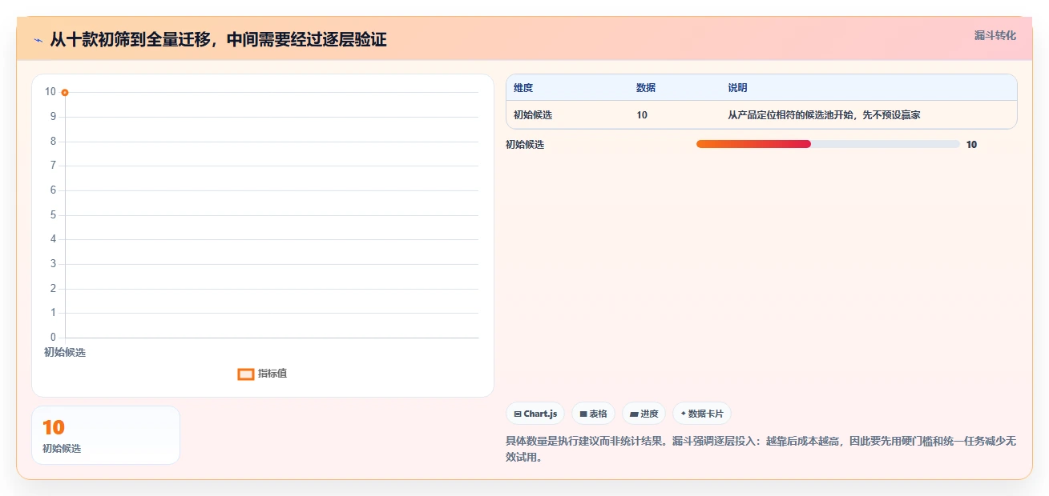Click the footnote paragraph starting 具体数量是执行建议
The image size is (1049, 496).
coord(761,450)
